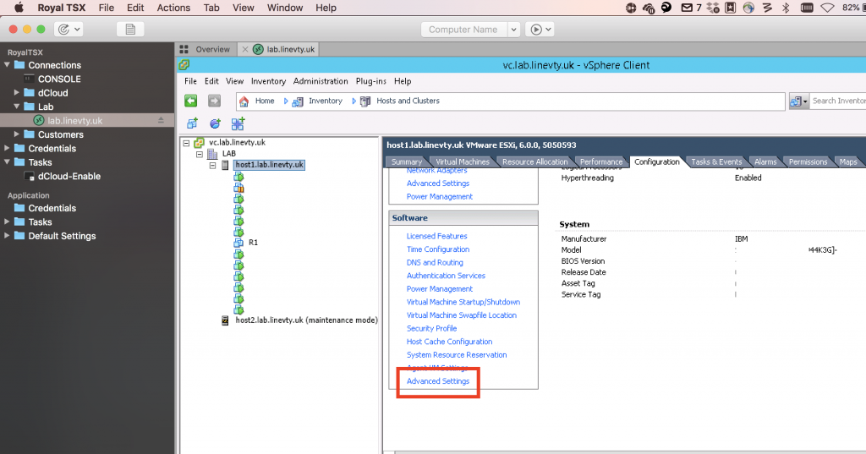The width and height of the screenshot is (866, 454).
Task: Switch to the Performance tab
Action: point(601,161)
